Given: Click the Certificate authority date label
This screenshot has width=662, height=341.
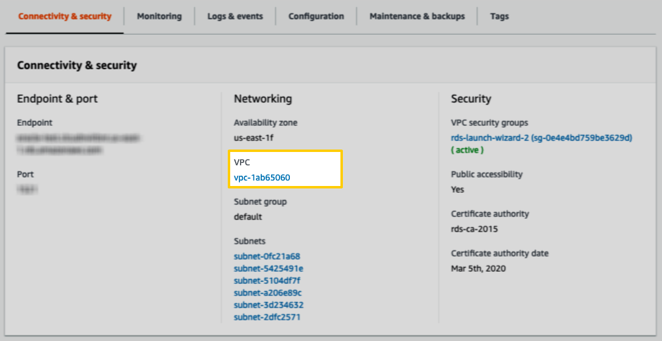Looking at the screenshot, I should [499, 253].
